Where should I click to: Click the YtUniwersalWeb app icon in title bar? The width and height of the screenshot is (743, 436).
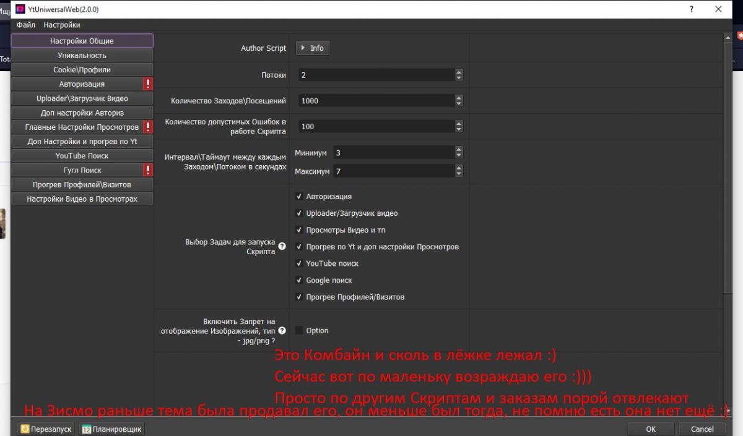[x=20, y=9]
